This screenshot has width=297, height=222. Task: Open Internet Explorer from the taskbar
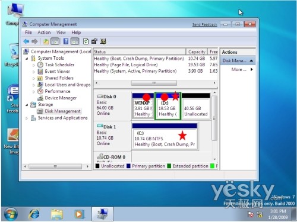34,214
